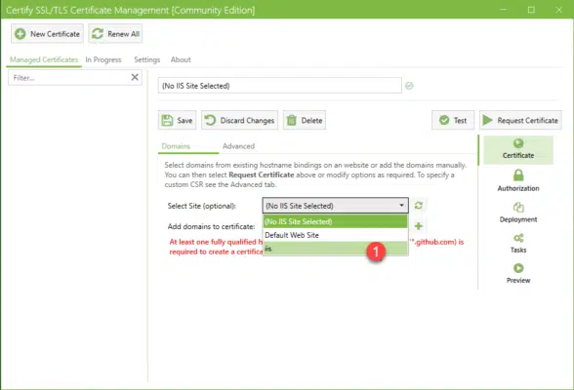The width and height of the screenshot is (574, 390).
Task: Switch to Managed Certificates tab
Action: pos(44,59)
